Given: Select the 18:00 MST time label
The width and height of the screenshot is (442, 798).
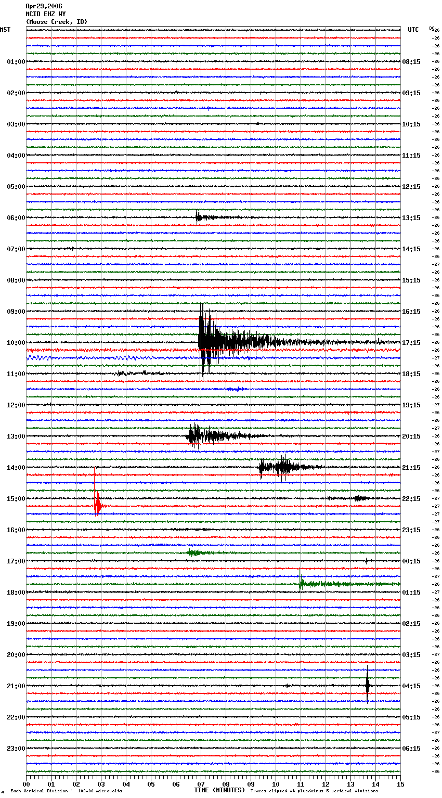Looking at the screenshot, I should [16, 593].
